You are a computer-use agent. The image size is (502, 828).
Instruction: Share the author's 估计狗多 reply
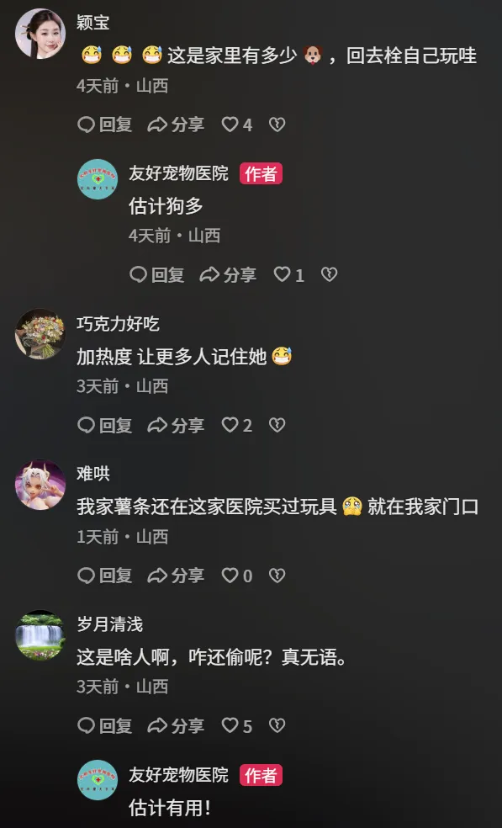click(228, 274)
